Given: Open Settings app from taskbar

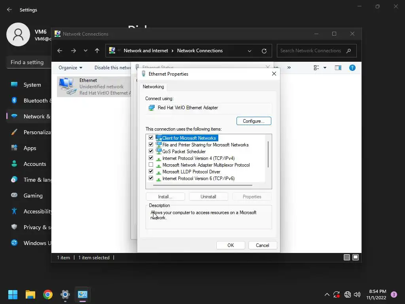Looking at the screenshot, I should [65, 294].
